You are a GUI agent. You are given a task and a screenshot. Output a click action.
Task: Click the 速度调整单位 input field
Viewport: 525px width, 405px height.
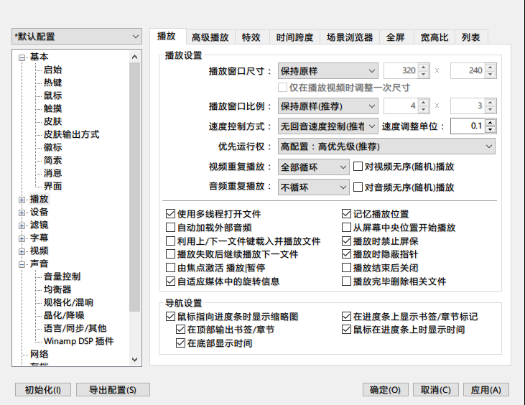[x=466, y=126]
